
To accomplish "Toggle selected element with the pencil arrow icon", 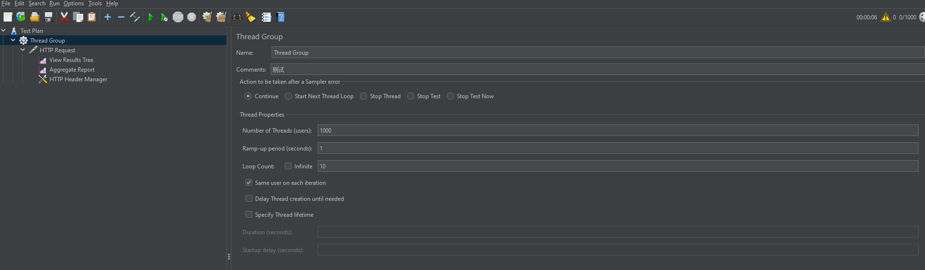I will [x=135, y=17].
